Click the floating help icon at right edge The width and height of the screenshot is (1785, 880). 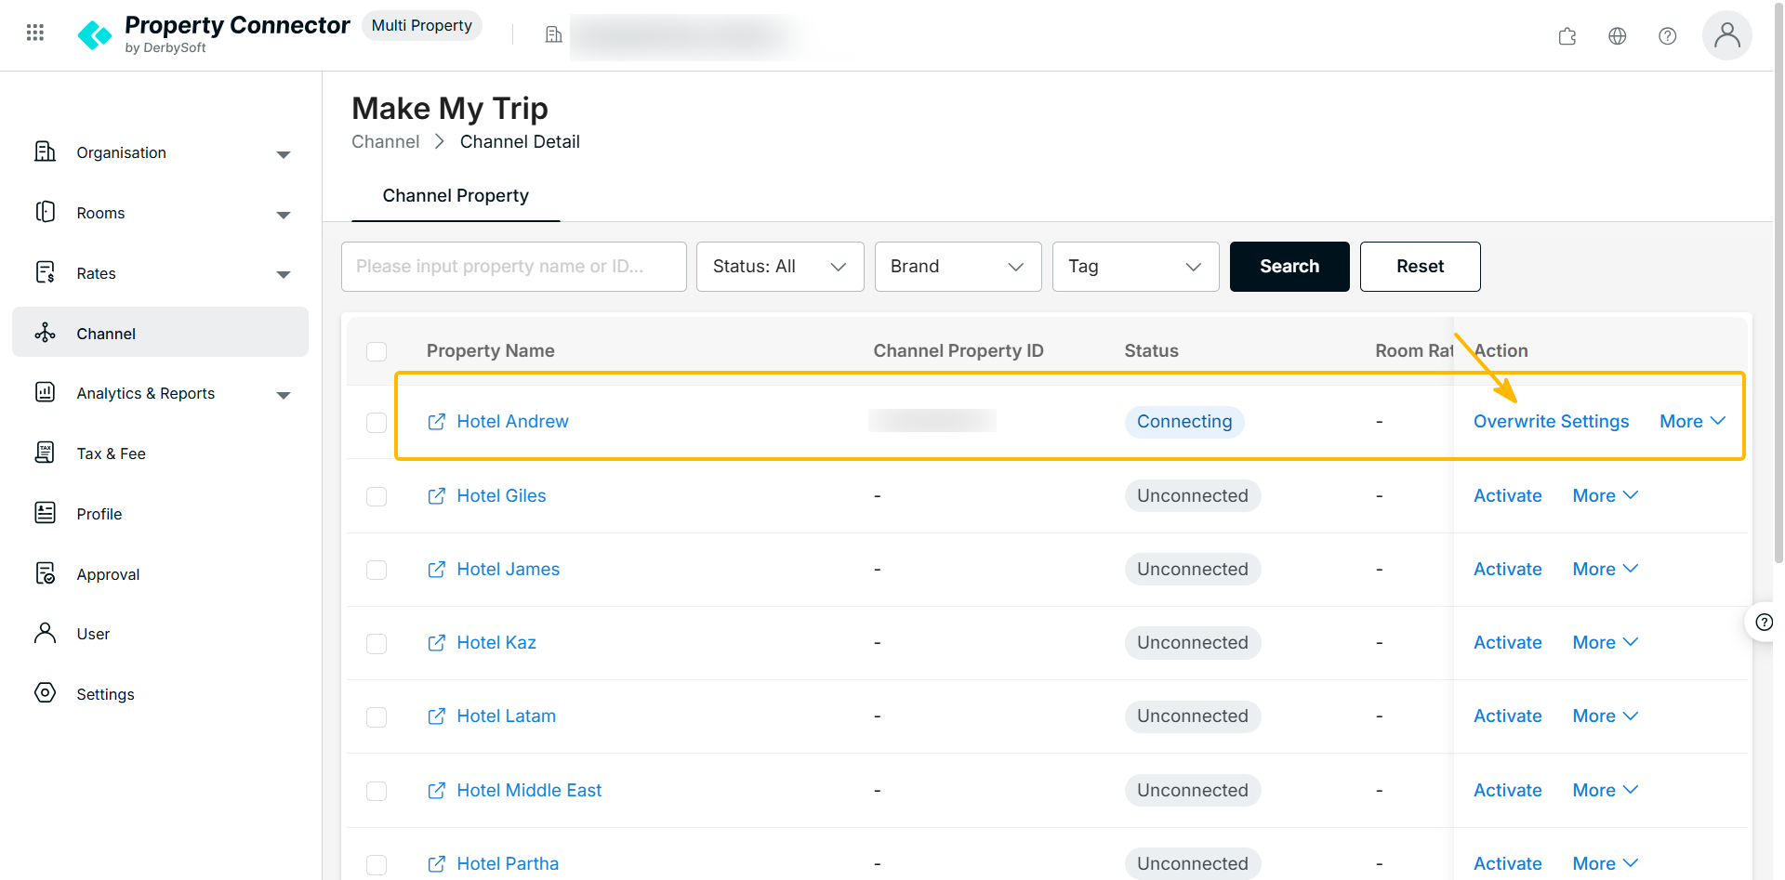point(1764,623)
